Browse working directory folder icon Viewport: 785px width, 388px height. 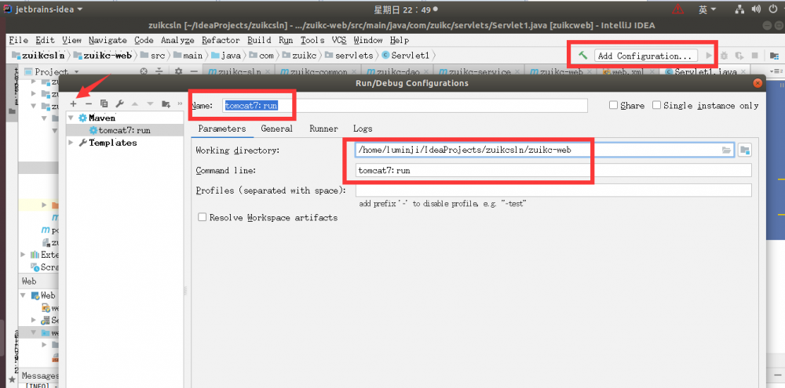(726, 150)
